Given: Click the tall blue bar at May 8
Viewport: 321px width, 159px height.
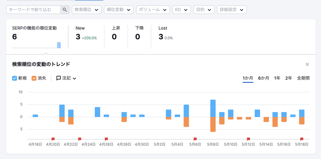Looking at the screenshot, I should point(213,108).
